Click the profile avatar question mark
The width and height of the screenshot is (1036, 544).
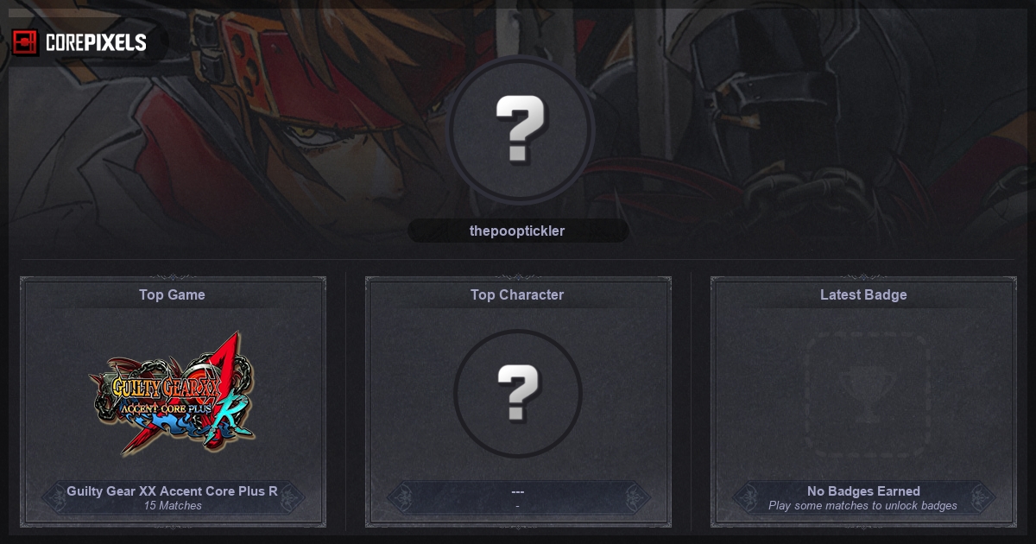click(x=521, y=130)
